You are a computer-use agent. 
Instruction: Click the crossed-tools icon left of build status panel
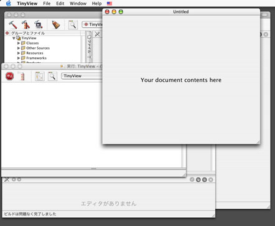coord(7,179)
